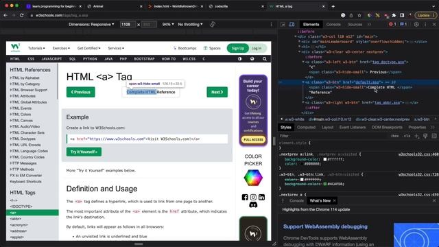Open the Facebook icon link
439x247 pixels.
(245, 197)
